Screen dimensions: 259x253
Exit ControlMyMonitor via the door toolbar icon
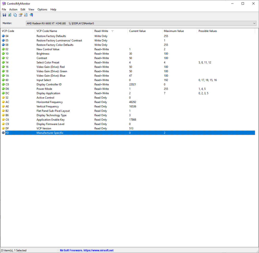click(x=31, y=15)
